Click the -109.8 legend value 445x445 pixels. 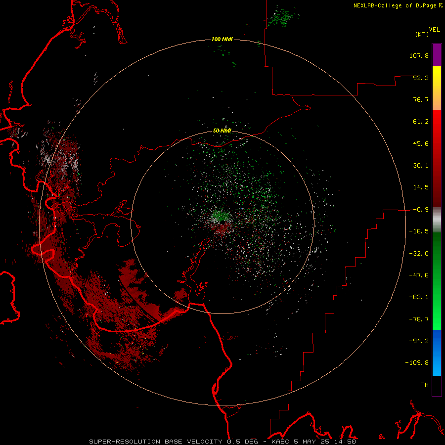click(417, 363)
